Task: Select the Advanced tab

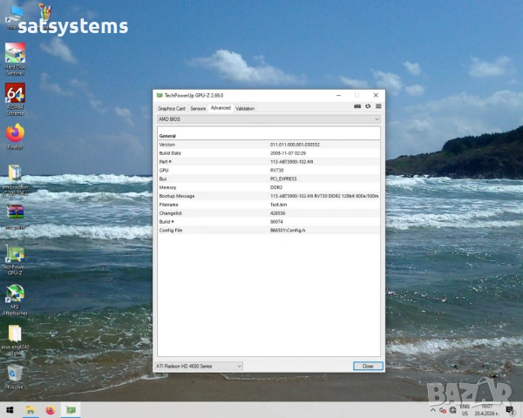Action: pos(221,108)
